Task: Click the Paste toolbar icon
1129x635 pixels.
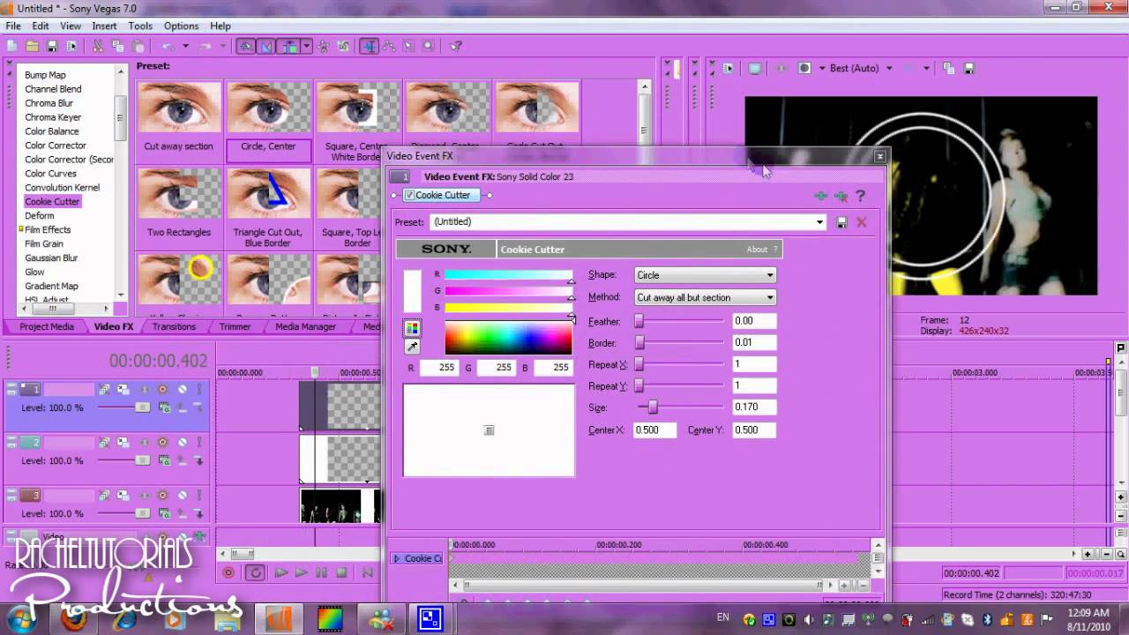Action: 138,46
